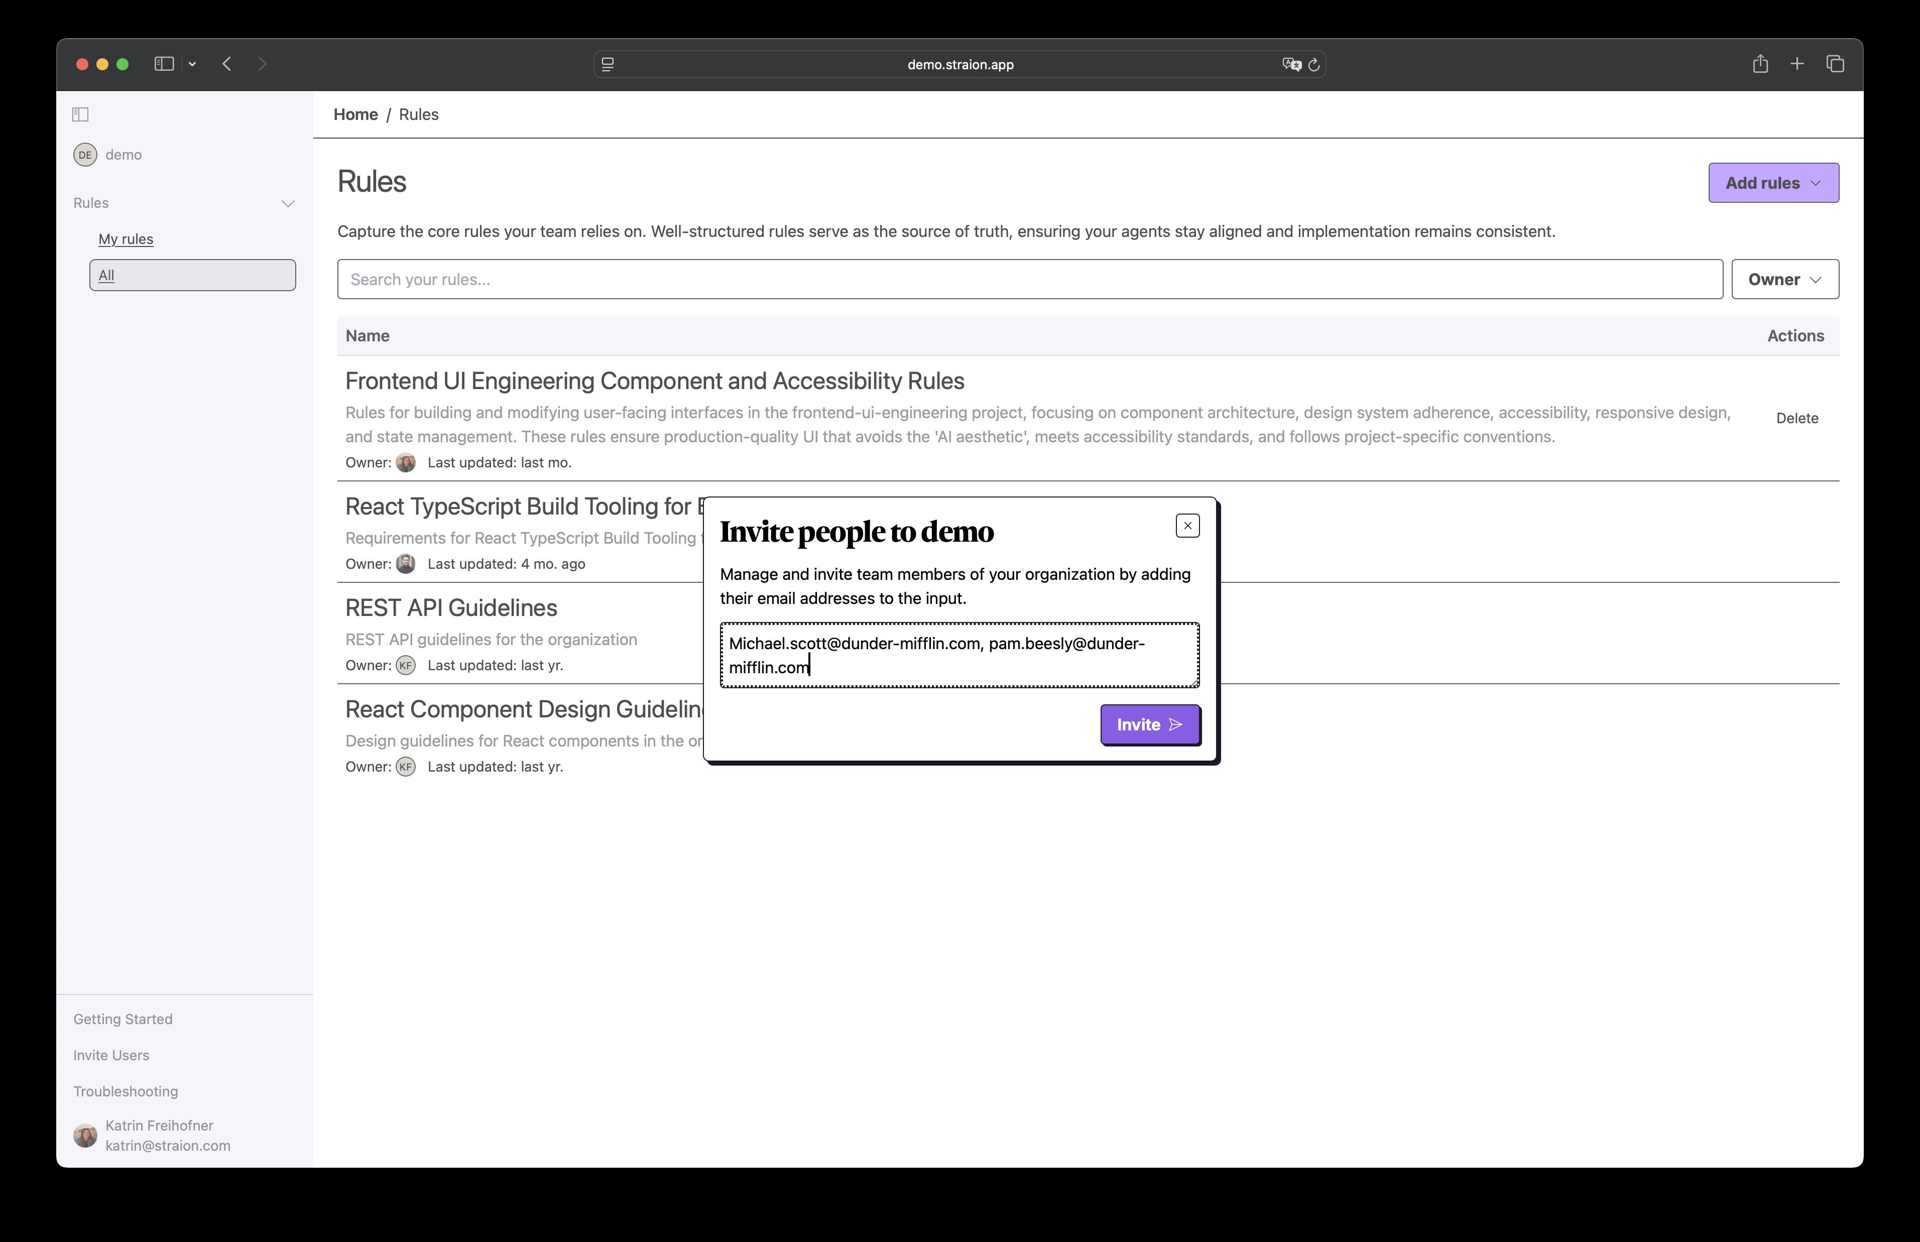Focus the demo.straion.app address bar
Viewport: 1920px width, 1242px height.
pyautogui.click(x=959, y=65)
